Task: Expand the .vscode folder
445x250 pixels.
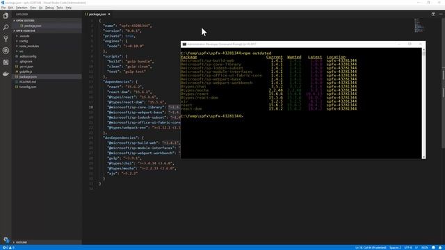Action: pyautogui.click(x=24, y=36)
